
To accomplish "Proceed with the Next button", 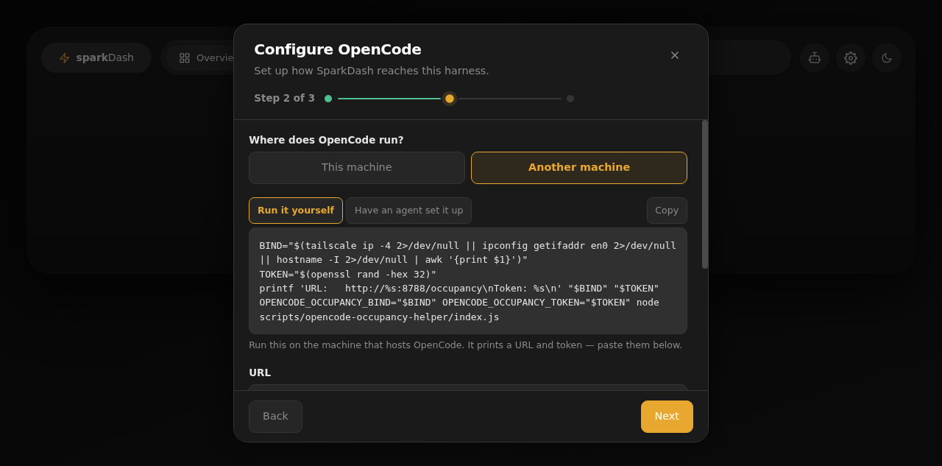I will click(x=667, y=417).
